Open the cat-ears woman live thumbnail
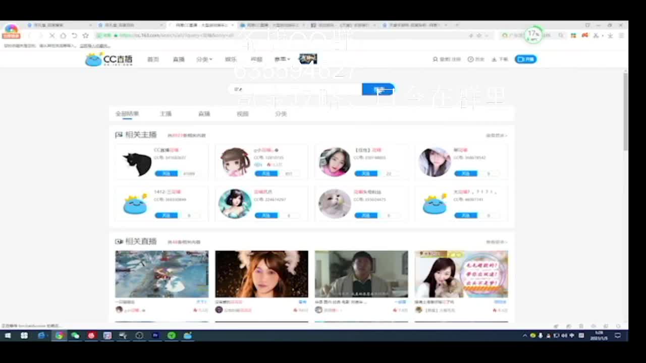This screenshot has width=646, height=363. tap(261, 274)
